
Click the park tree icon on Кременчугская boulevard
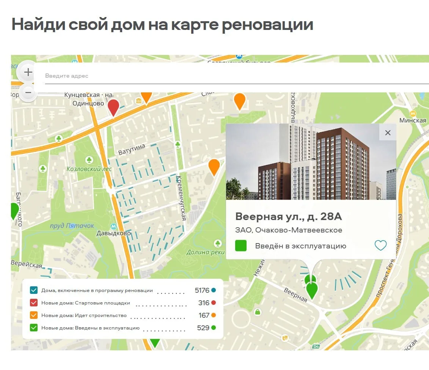[x=178, y=144]
